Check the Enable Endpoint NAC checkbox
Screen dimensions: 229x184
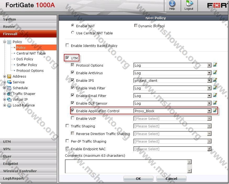click(67, 148)
